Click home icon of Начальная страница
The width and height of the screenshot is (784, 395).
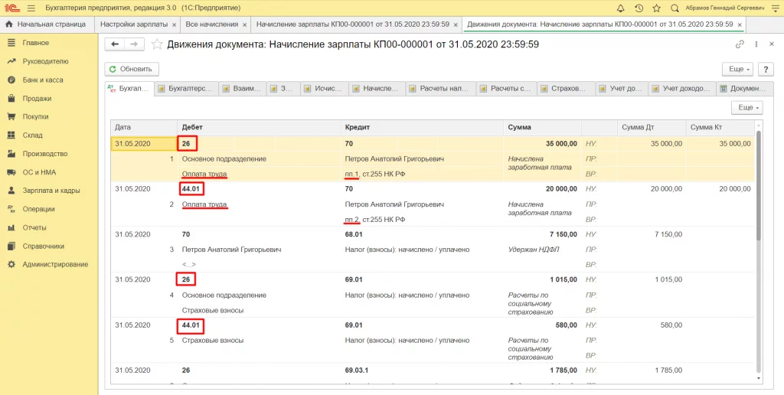point(8,24)
